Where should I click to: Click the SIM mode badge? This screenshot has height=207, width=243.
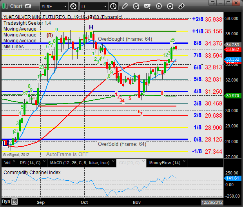coord(28,6)
